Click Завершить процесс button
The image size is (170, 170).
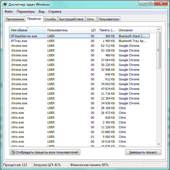point(143,152)
